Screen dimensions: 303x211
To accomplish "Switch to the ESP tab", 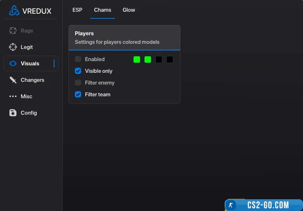I will click(x=78, y=10).
